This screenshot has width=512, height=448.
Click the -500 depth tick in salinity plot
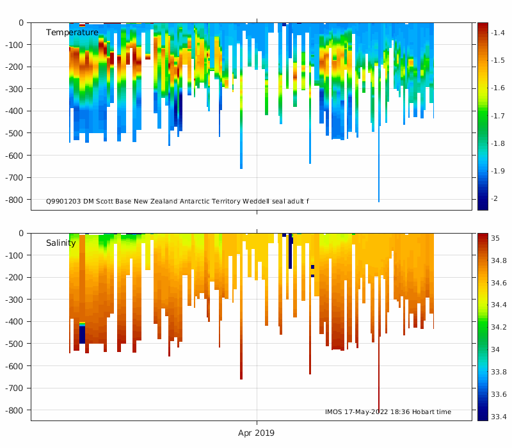click(x=15, y=344)
